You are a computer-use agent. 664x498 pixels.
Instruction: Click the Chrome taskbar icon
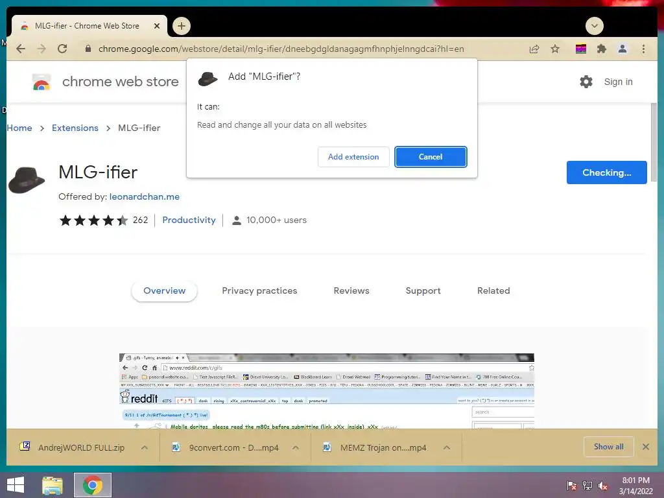point(92,485)
